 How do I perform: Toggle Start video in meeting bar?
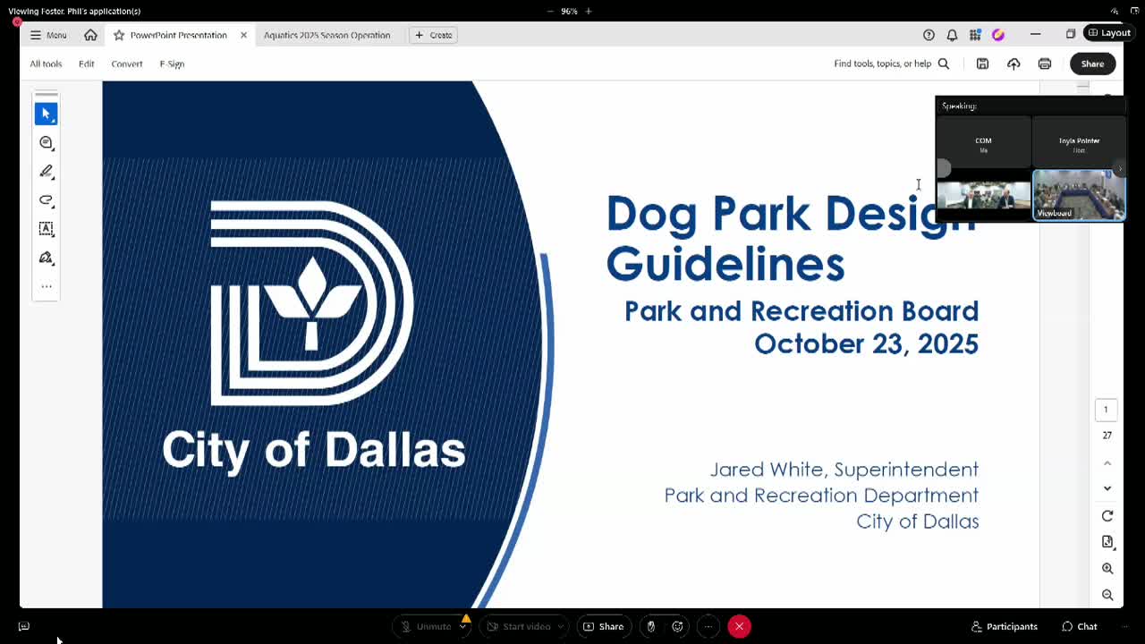[x=519, y=626]
